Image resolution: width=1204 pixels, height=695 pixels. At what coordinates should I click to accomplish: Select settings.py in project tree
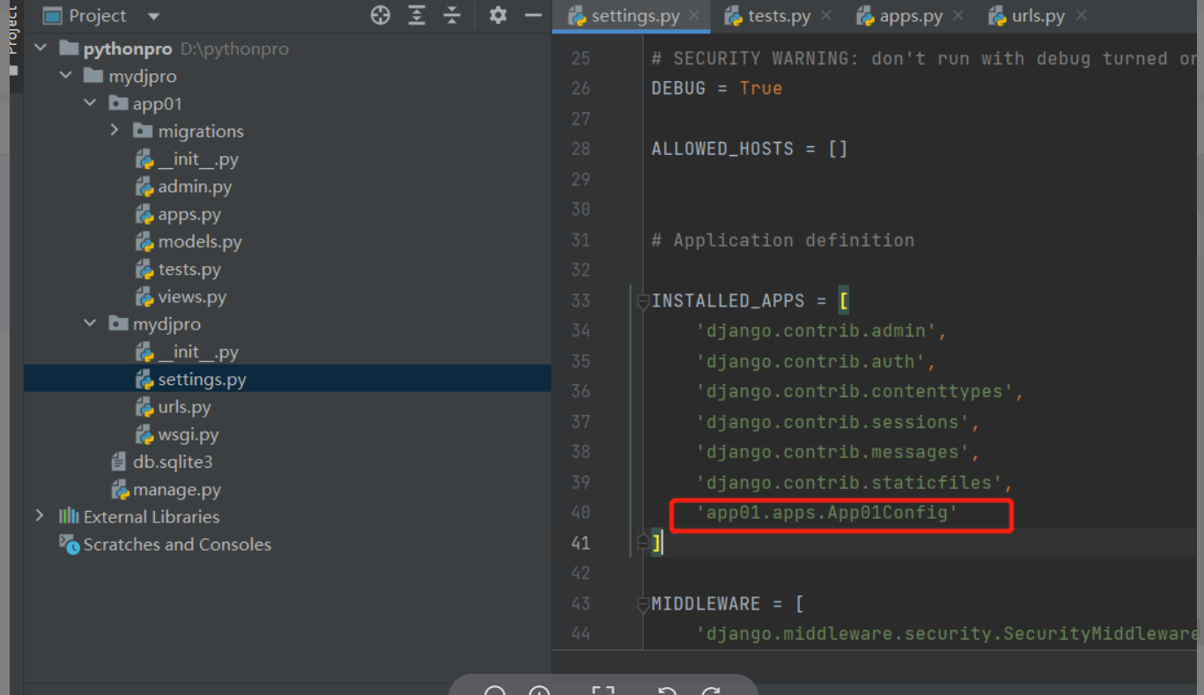point(202,379)
